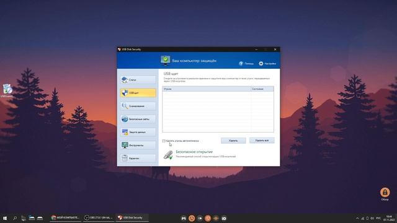The width and height of the screenshot is (397, 223).
Task: Switch to the Мой компьютер taskbar window
Action: (x=65, y=217)
